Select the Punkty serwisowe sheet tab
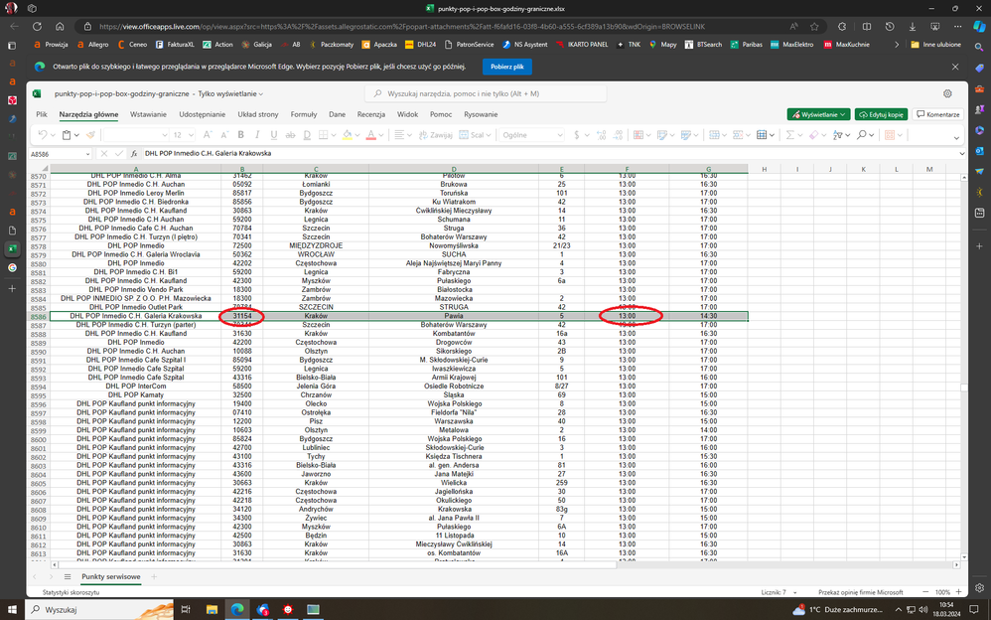 click(110, 576)
